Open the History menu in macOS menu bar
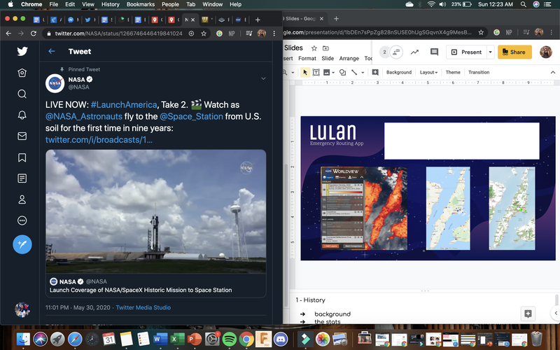 coord(111,4)
